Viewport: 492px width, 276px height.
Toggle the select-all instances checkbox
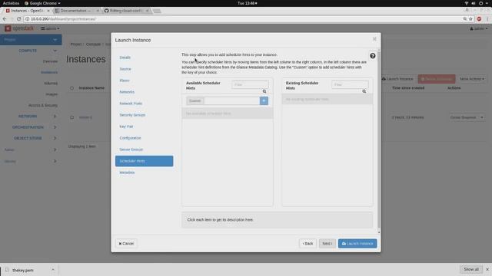[71, 88]
